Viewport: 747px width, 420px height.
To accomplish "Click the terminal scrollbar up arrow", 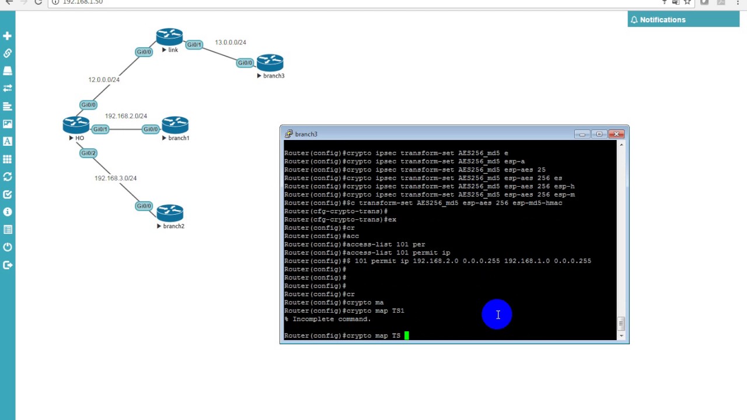I will pyautogui.click(x=621, y=144).
